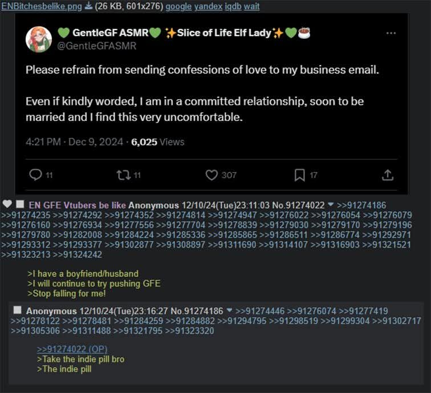Bookmark the tweet using the bookmark icon
Viewport: 431px width, 393px height.
300,175
